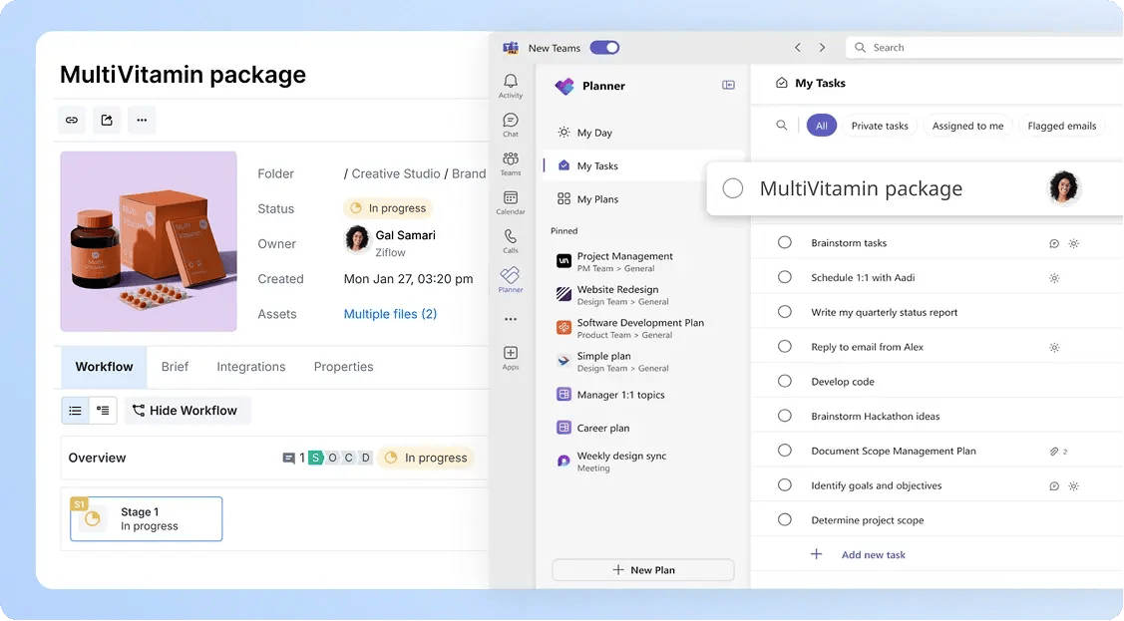Open Activity in the Teams sidebar
1124x621 pixels.
coord(510,85)
